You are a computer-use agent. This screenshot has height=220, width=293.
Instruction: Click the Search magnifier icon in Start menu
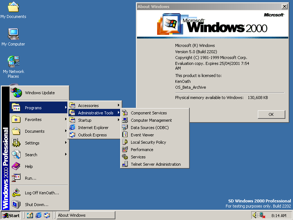click(x=16, y=154)
